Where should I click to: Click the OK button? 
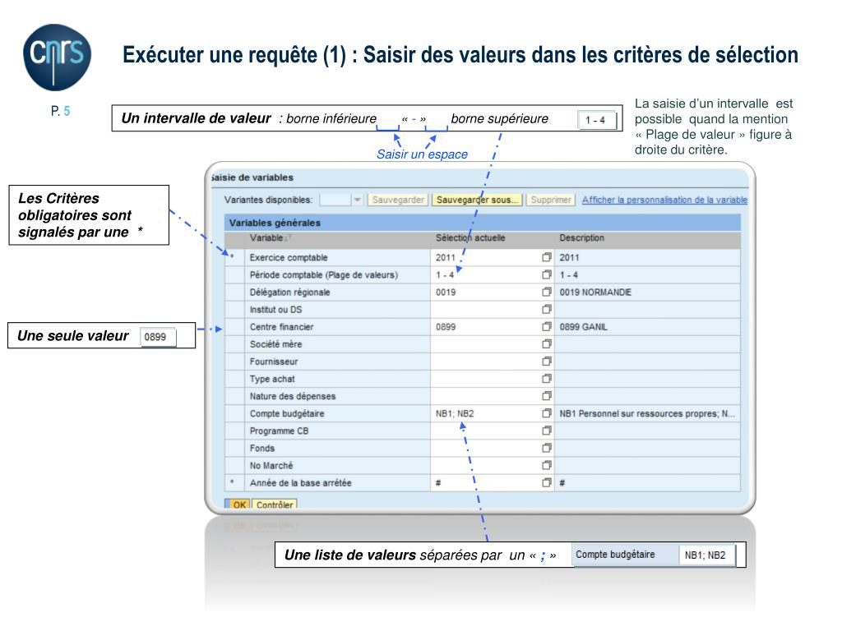(239, 504)
